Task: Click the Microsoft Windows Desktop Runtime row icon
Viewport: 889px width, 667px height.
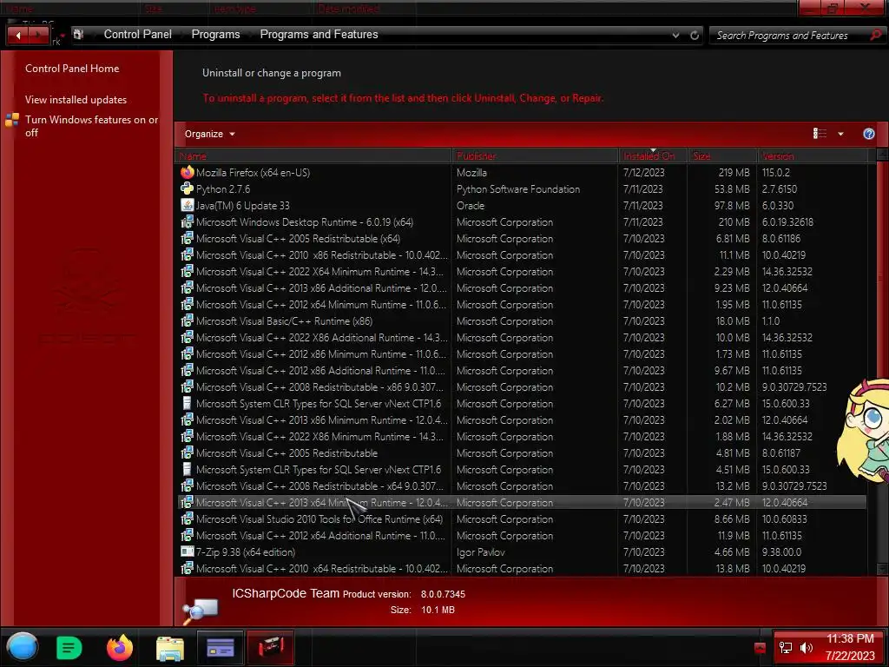Action: click(x=188, y=221)
